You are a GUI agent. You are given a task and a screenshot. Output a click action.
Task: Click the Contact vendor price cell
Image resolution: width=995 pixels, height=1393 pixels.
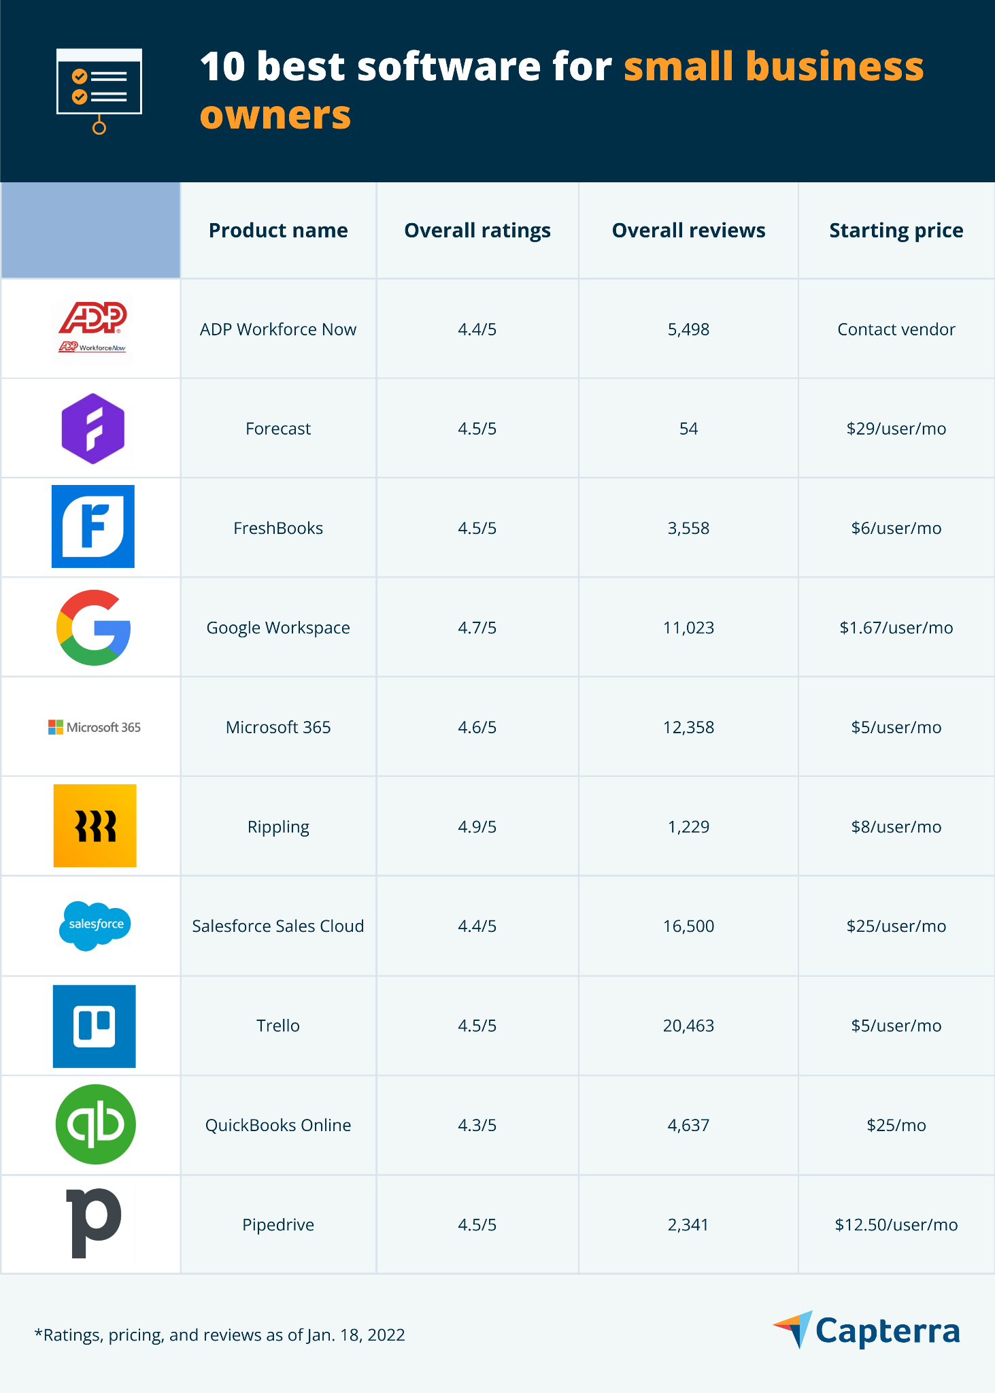(896, 329)
